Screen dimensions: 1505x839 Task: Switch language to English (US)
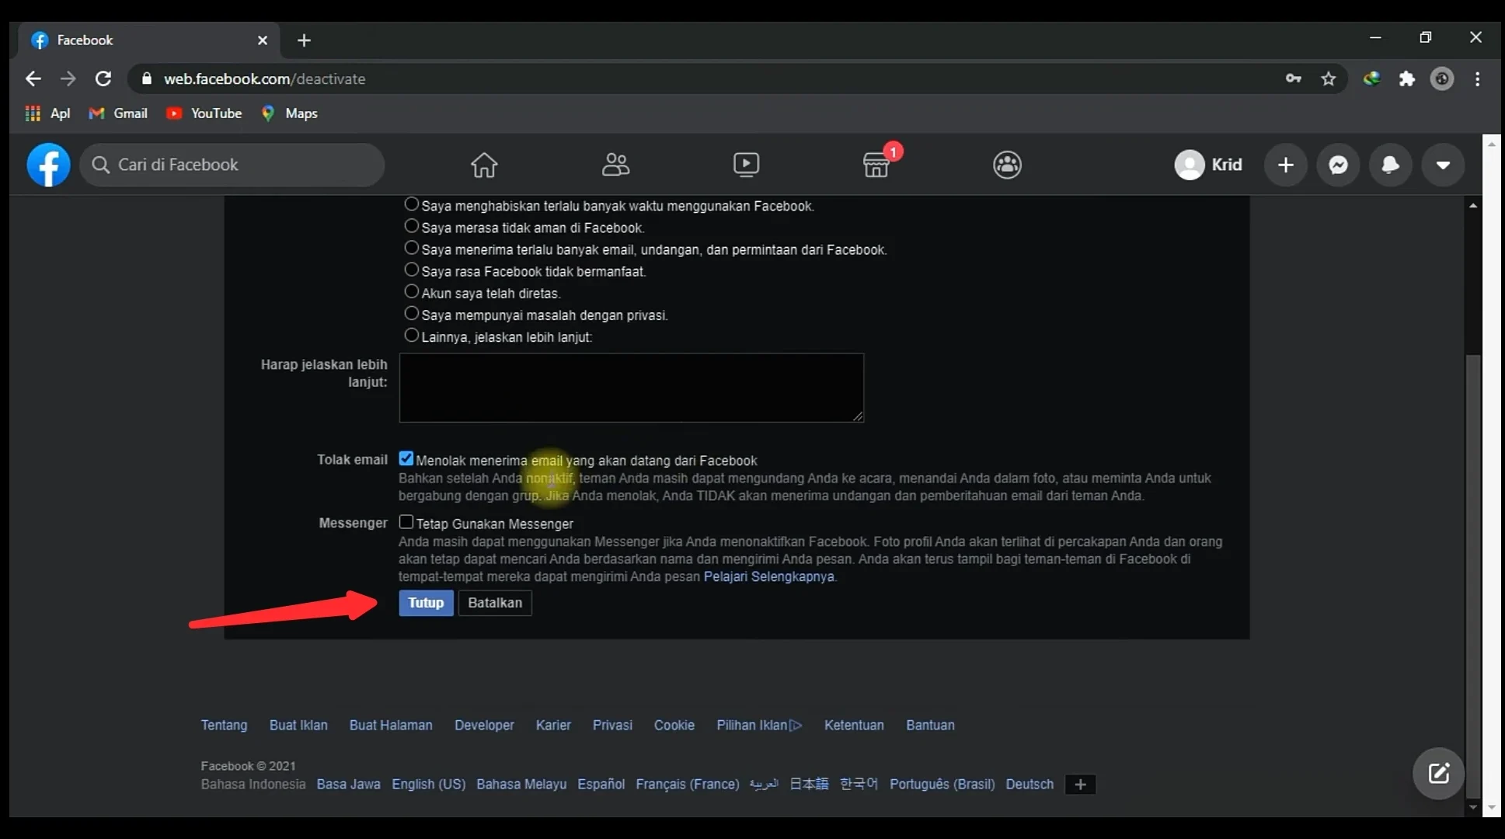pyautogui.click(x=428, y=784)
